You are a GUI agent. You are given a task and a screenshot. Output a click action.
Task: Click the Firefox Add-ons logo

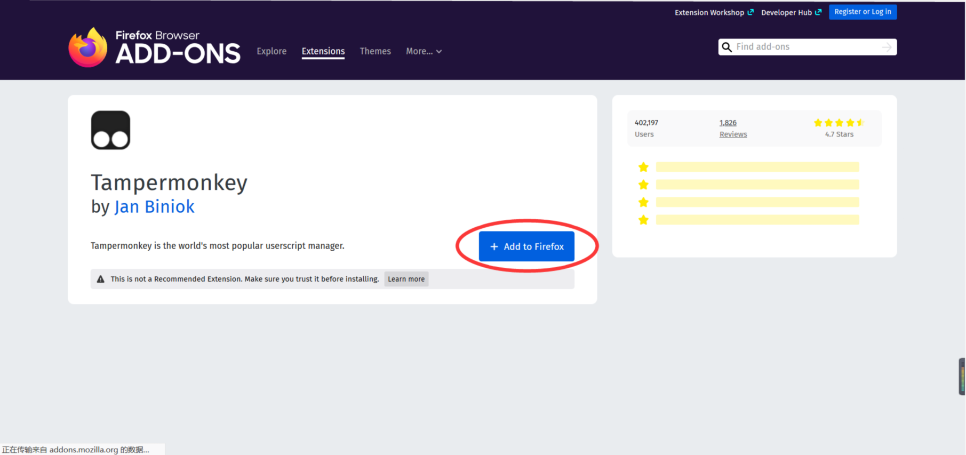(154, 47)
